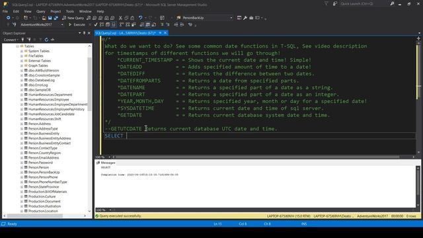Image resolution: width=423 pixels, height=238 pixels.
Task: Close the SQLQuery2.sql tab
Action: click(165, 33)
